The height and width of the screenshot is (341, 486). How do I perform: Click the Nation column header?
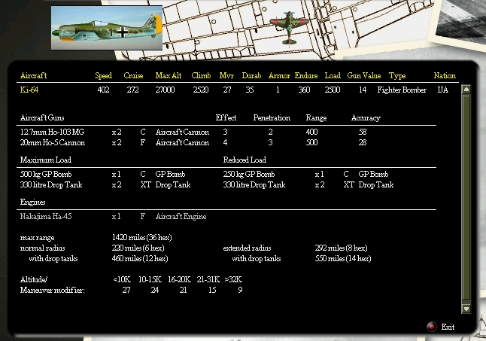pos(445,75)
